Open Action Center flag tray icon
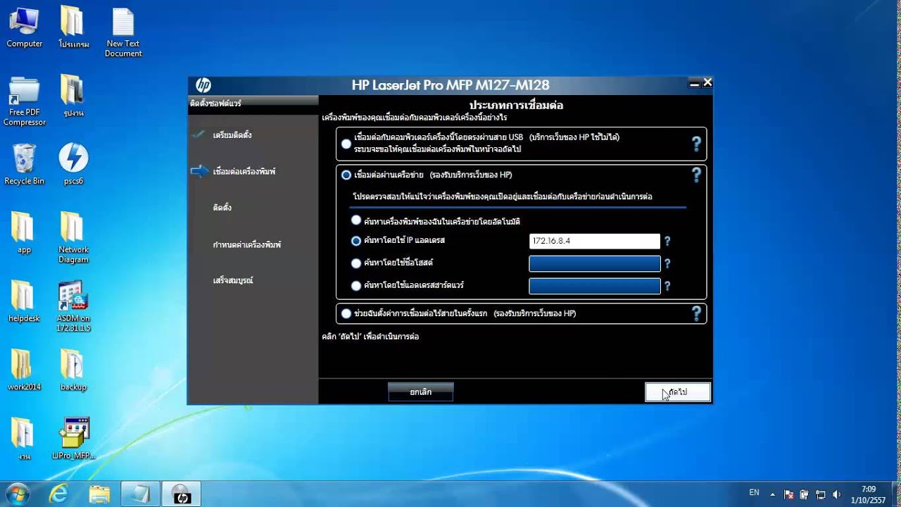Screen dimensions: 901x507 pyautogui.click(x=789, y=494)
